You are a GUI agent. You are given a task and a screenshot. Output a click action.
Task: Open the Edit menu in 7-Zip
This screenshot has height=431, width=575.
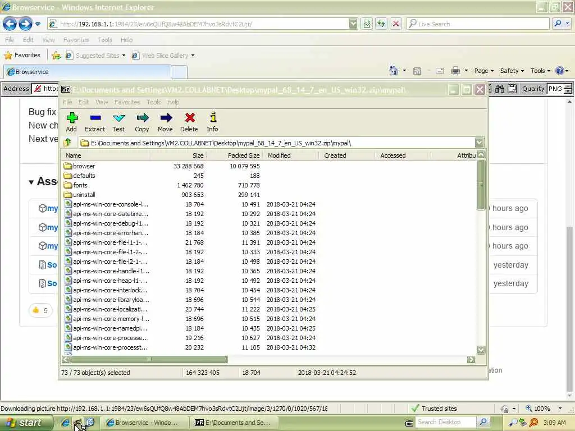[84, 102]
